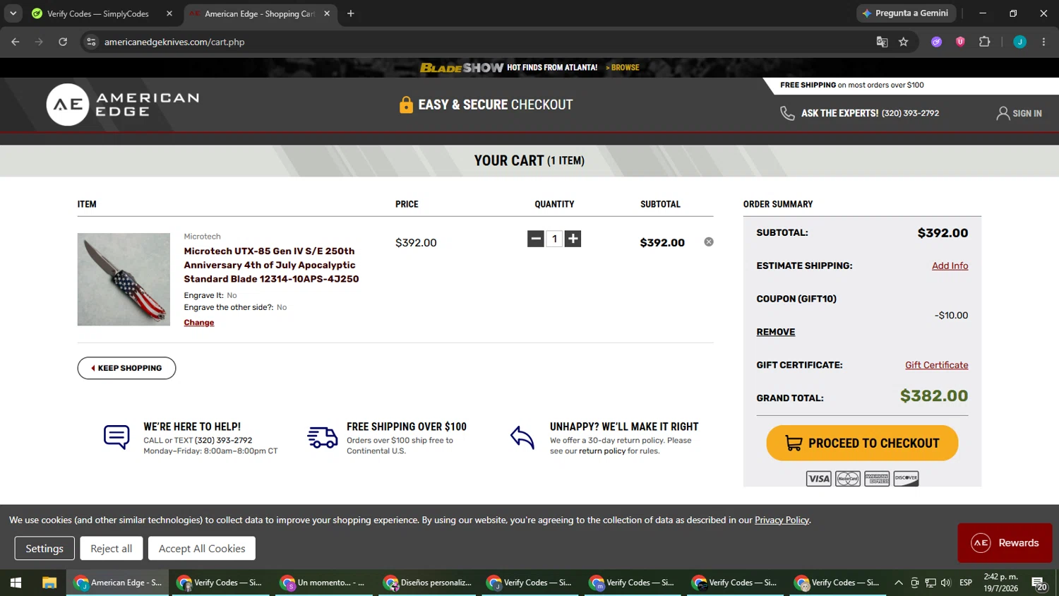
Task: Click the translate page icon
Action: coord(882,42)
